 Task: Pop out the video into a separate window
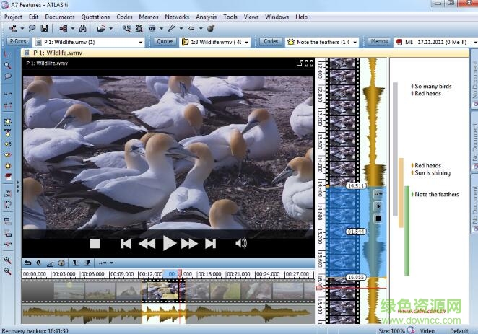click(300, 63)
